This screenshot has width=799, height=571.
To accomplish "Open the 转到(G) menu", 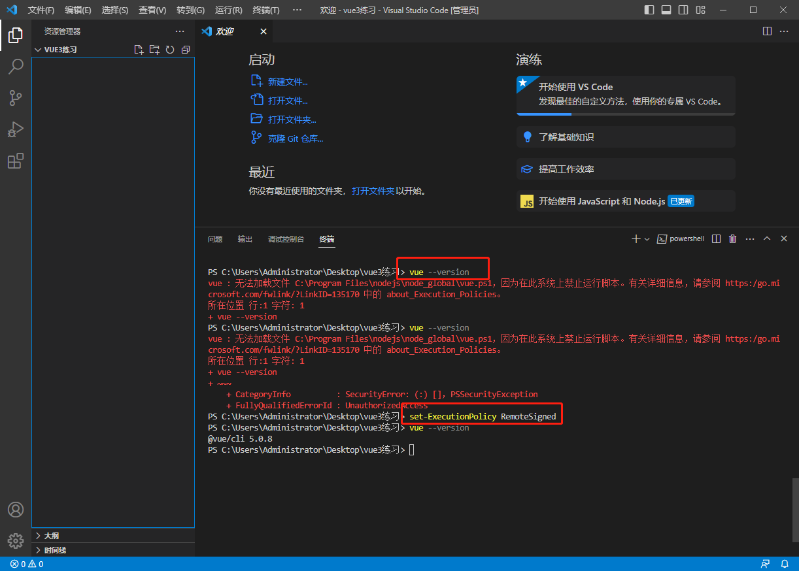I will coord(190,10).
